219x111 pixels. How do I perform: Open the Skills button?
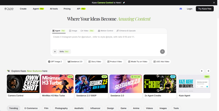coord(64,52)
